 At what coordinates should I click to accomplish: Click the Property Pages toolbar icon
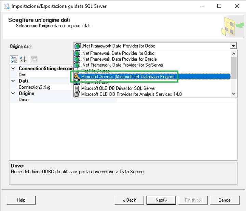(x=34, y=60)
